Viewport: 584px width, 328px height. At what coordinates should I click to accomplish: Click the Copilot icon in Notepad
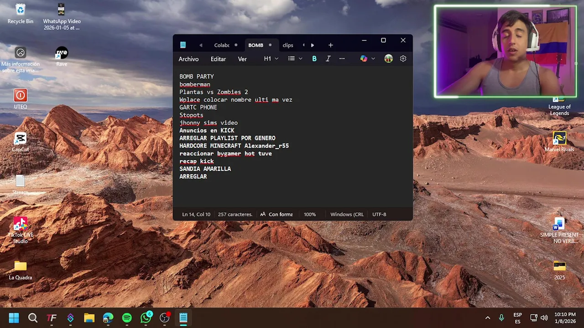tap(364, 59)
